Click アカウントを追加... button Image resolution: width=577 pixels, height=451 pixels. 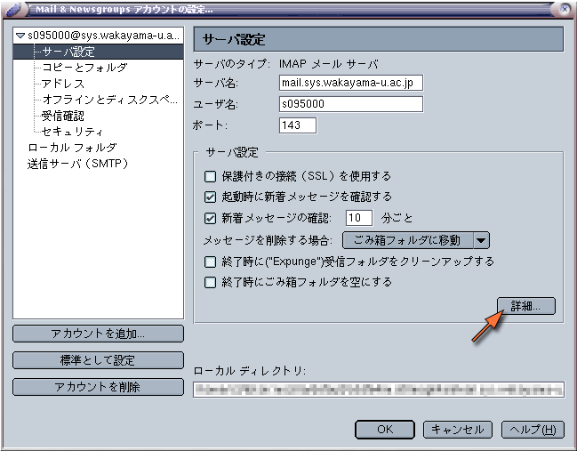pyautogui.click(x=98, y=334)
